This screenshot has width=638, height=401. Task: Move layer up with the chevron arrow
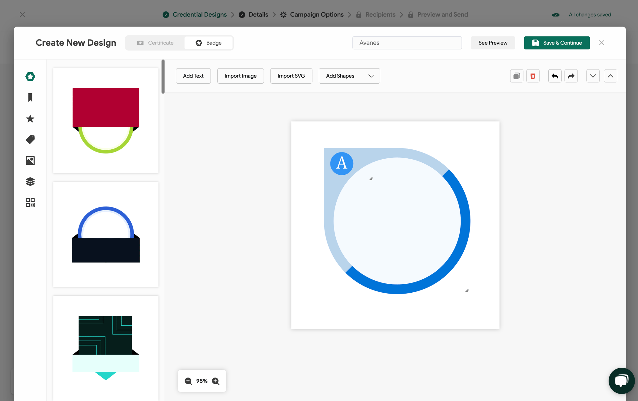(x=610, y=76)
